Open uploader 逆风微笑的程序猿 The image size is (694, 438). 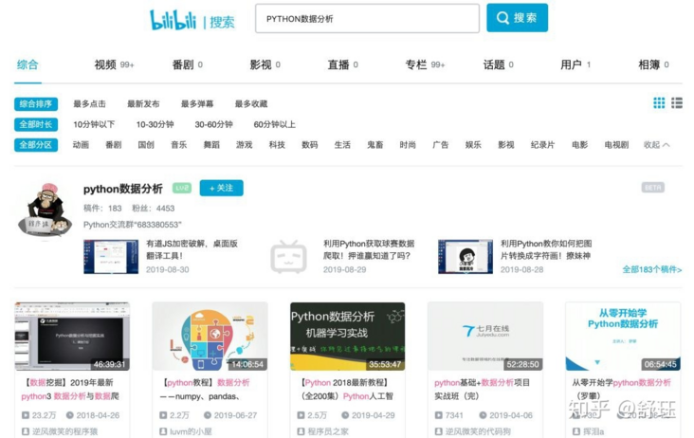click(64, 431)
